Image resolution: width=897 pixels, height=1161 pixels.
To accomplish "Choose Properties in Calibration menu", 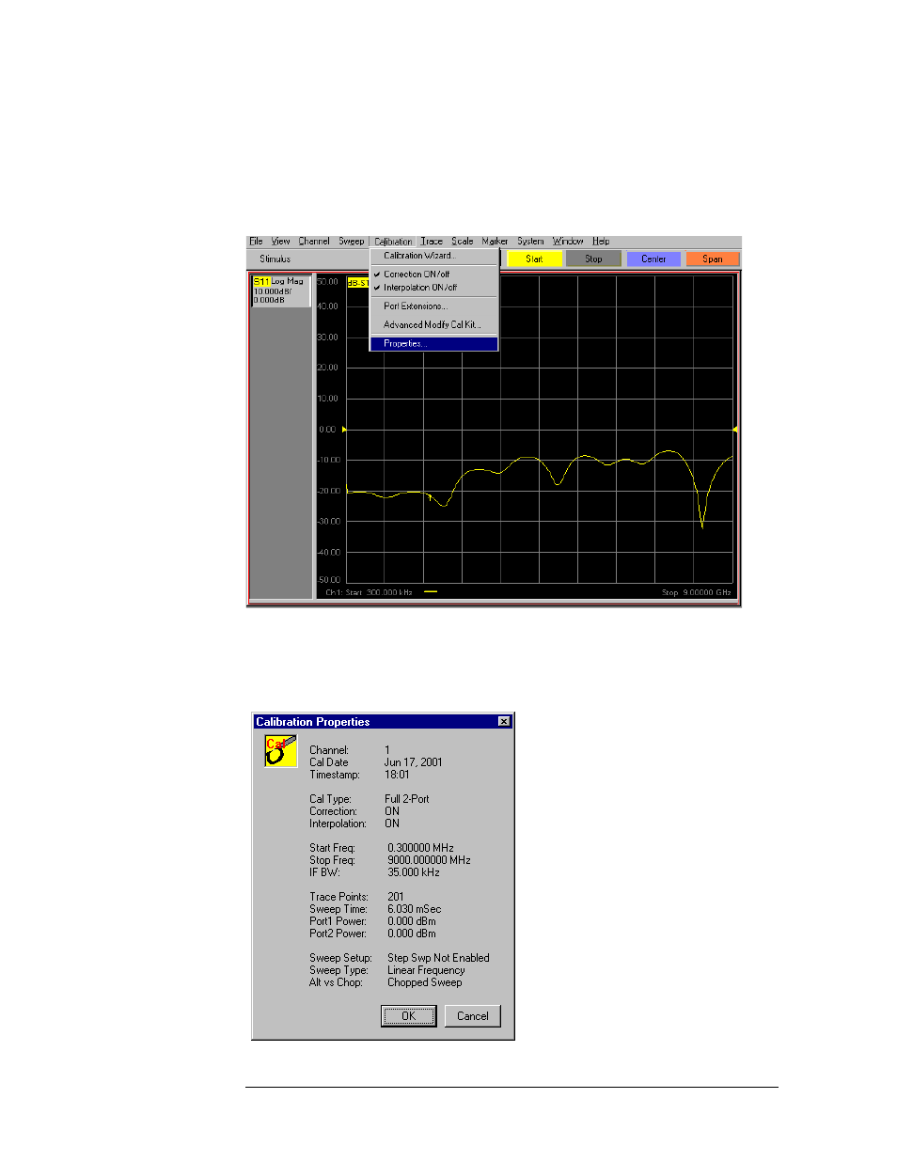I will pyautogui.click(x=433, y=344).
